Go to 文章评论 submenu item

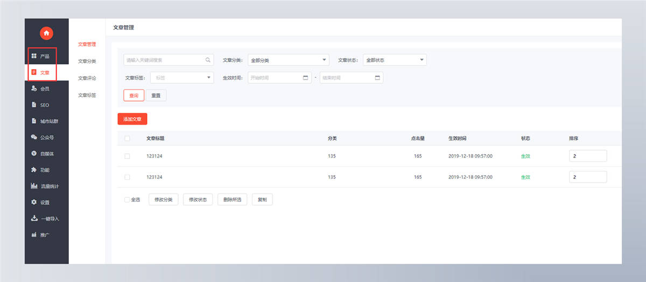click(87, 78)
